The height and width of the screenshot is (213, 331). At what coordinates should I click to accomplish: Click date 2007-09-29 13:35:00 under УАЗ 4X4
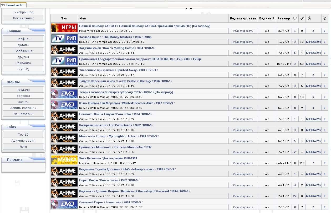coord(117,31)
